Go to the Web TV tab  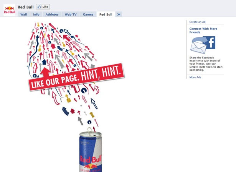[71, 15]
